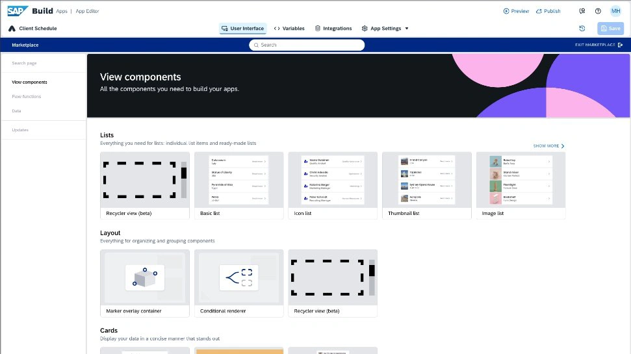Click the Save button
Image resolution: width=631 pixels, height=354 pixels.
[610, 29]
